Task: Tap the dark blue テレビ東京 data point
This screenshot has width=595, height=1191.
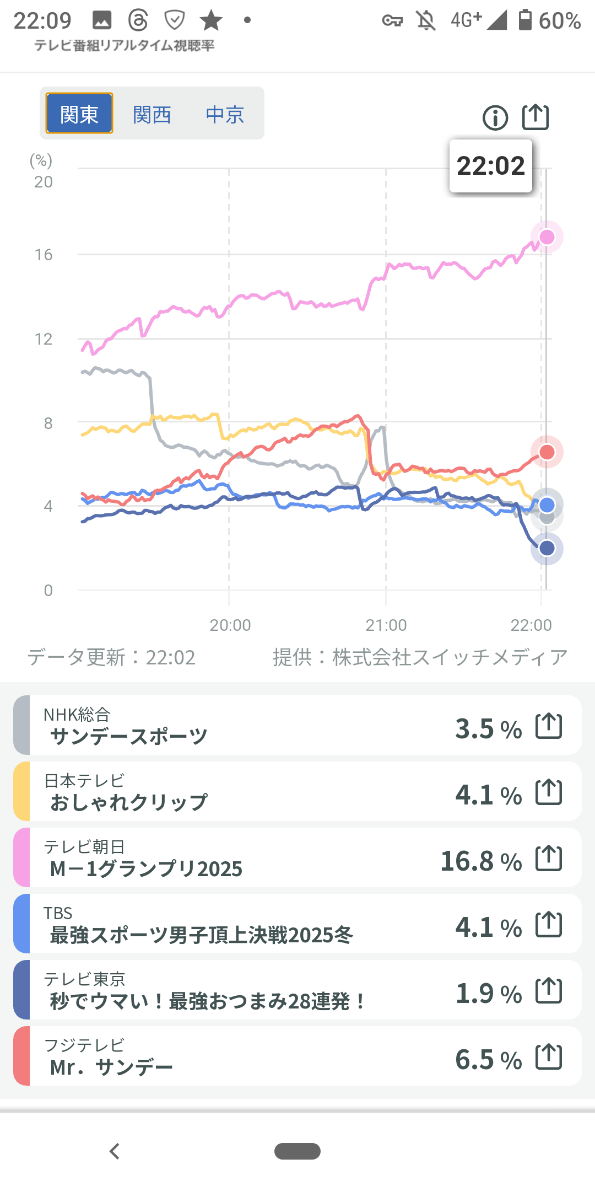Action: [547, 548]
